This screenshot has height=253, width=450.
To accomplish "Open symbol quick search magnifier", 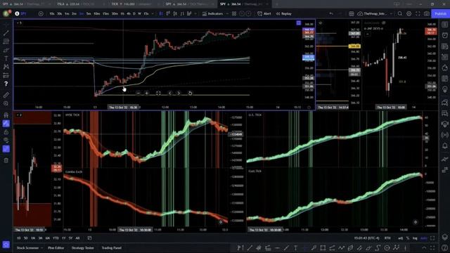I will click(x=400, y=14).
